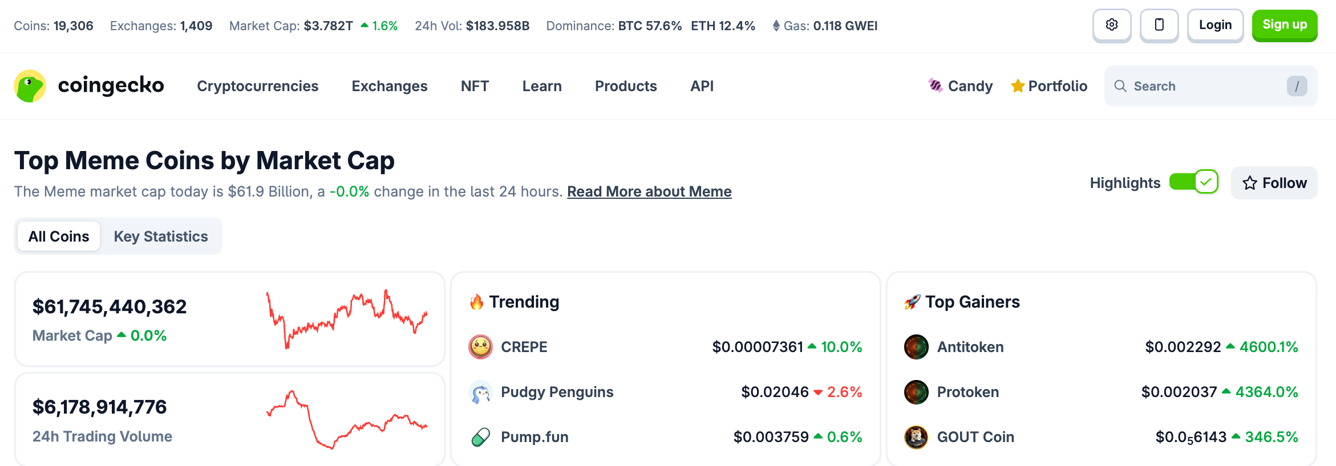Click the Antitoken coin icon
Screen dimensions: 1336x466
[916, 347]
